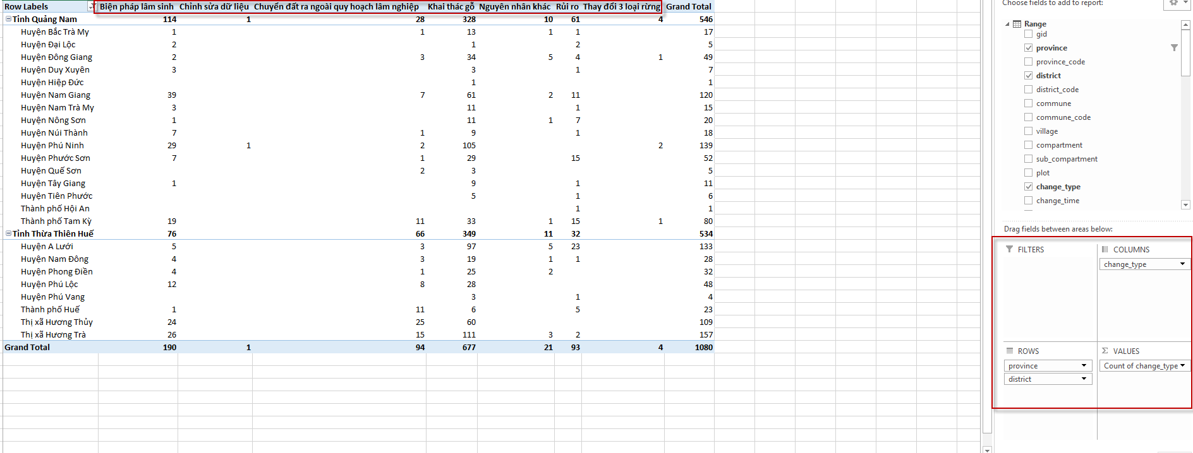Select the 'Khai thác gỗ' column header
Image resolution: width=1193 pixels, height=453 pixels.
[451, 6]
